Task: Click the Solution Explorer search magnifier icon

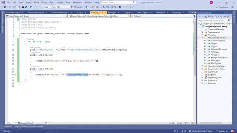Action: [229, 20]
